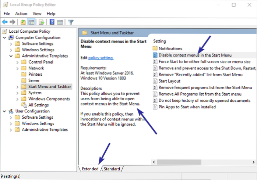Expand the Windows Components folder arrow
This screenshot has height=180, width=257.
coord(18,99)
